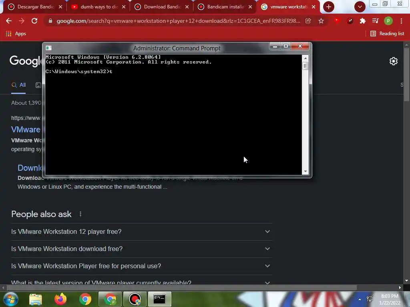Viewport: 410px width, 307px height.
Task: Open the Download sub-result link
Action: click(30, 168)
